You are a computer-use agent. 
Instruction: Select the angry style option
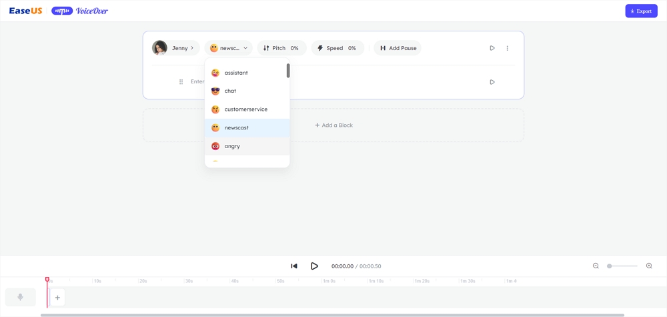pyautogui.click(x=232, y=146)
